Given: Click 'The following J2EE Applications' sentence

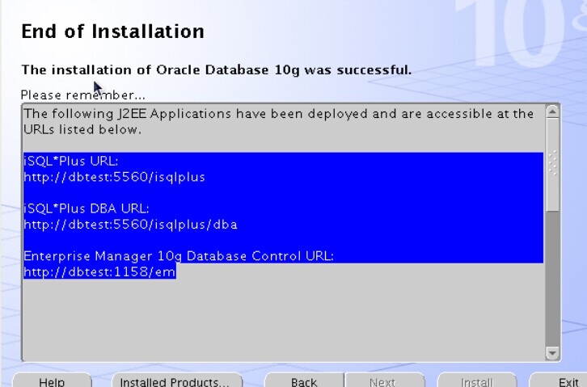Looking at the screenshot, I should (278, 114).
